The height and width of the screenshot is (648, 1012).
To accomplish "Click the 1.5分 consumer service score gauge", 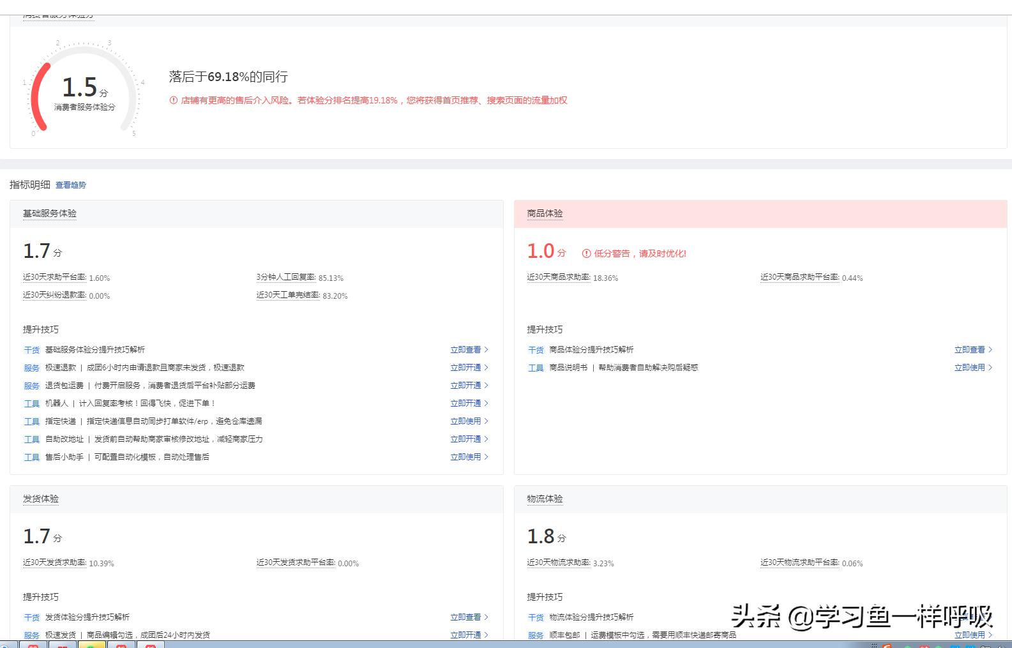I will coord(84,88).
